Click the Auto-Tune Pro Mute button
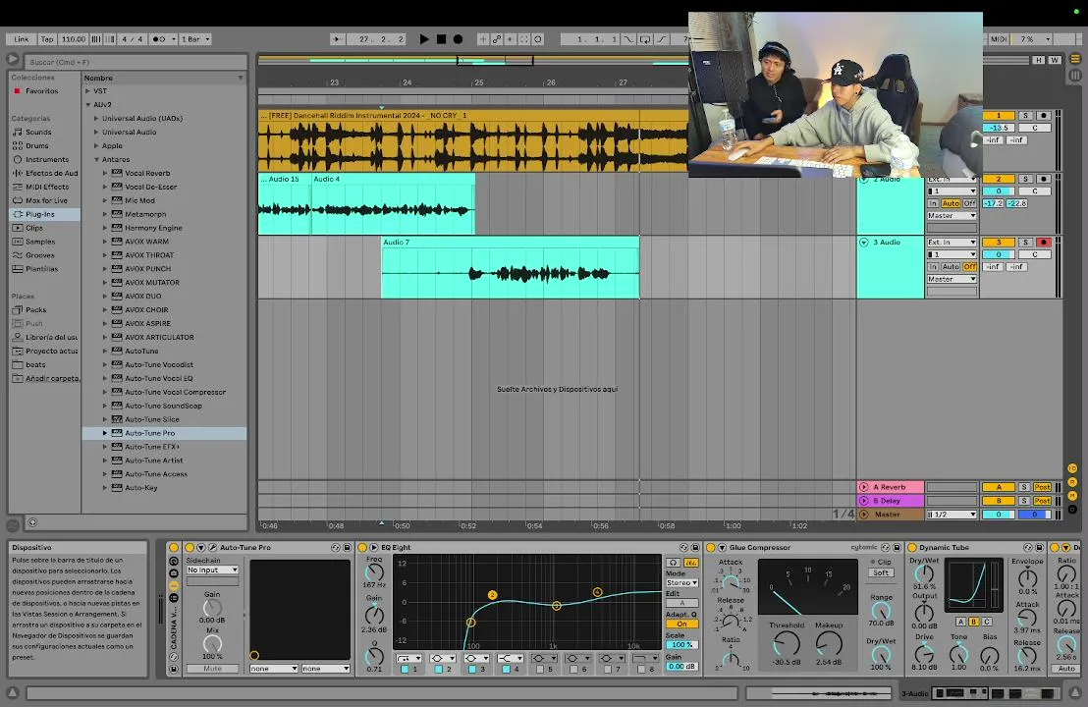 point(212,669)
